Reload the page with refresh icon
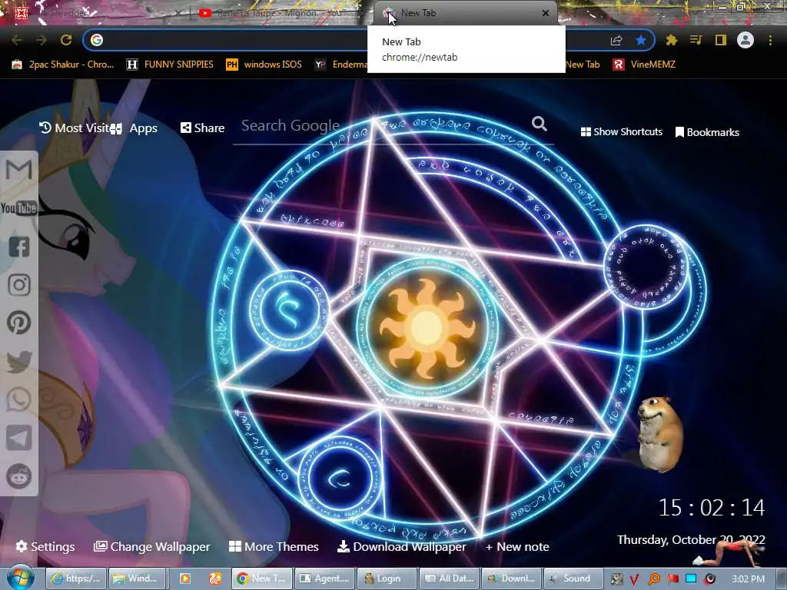787x590 pixels. click(66, 40)
